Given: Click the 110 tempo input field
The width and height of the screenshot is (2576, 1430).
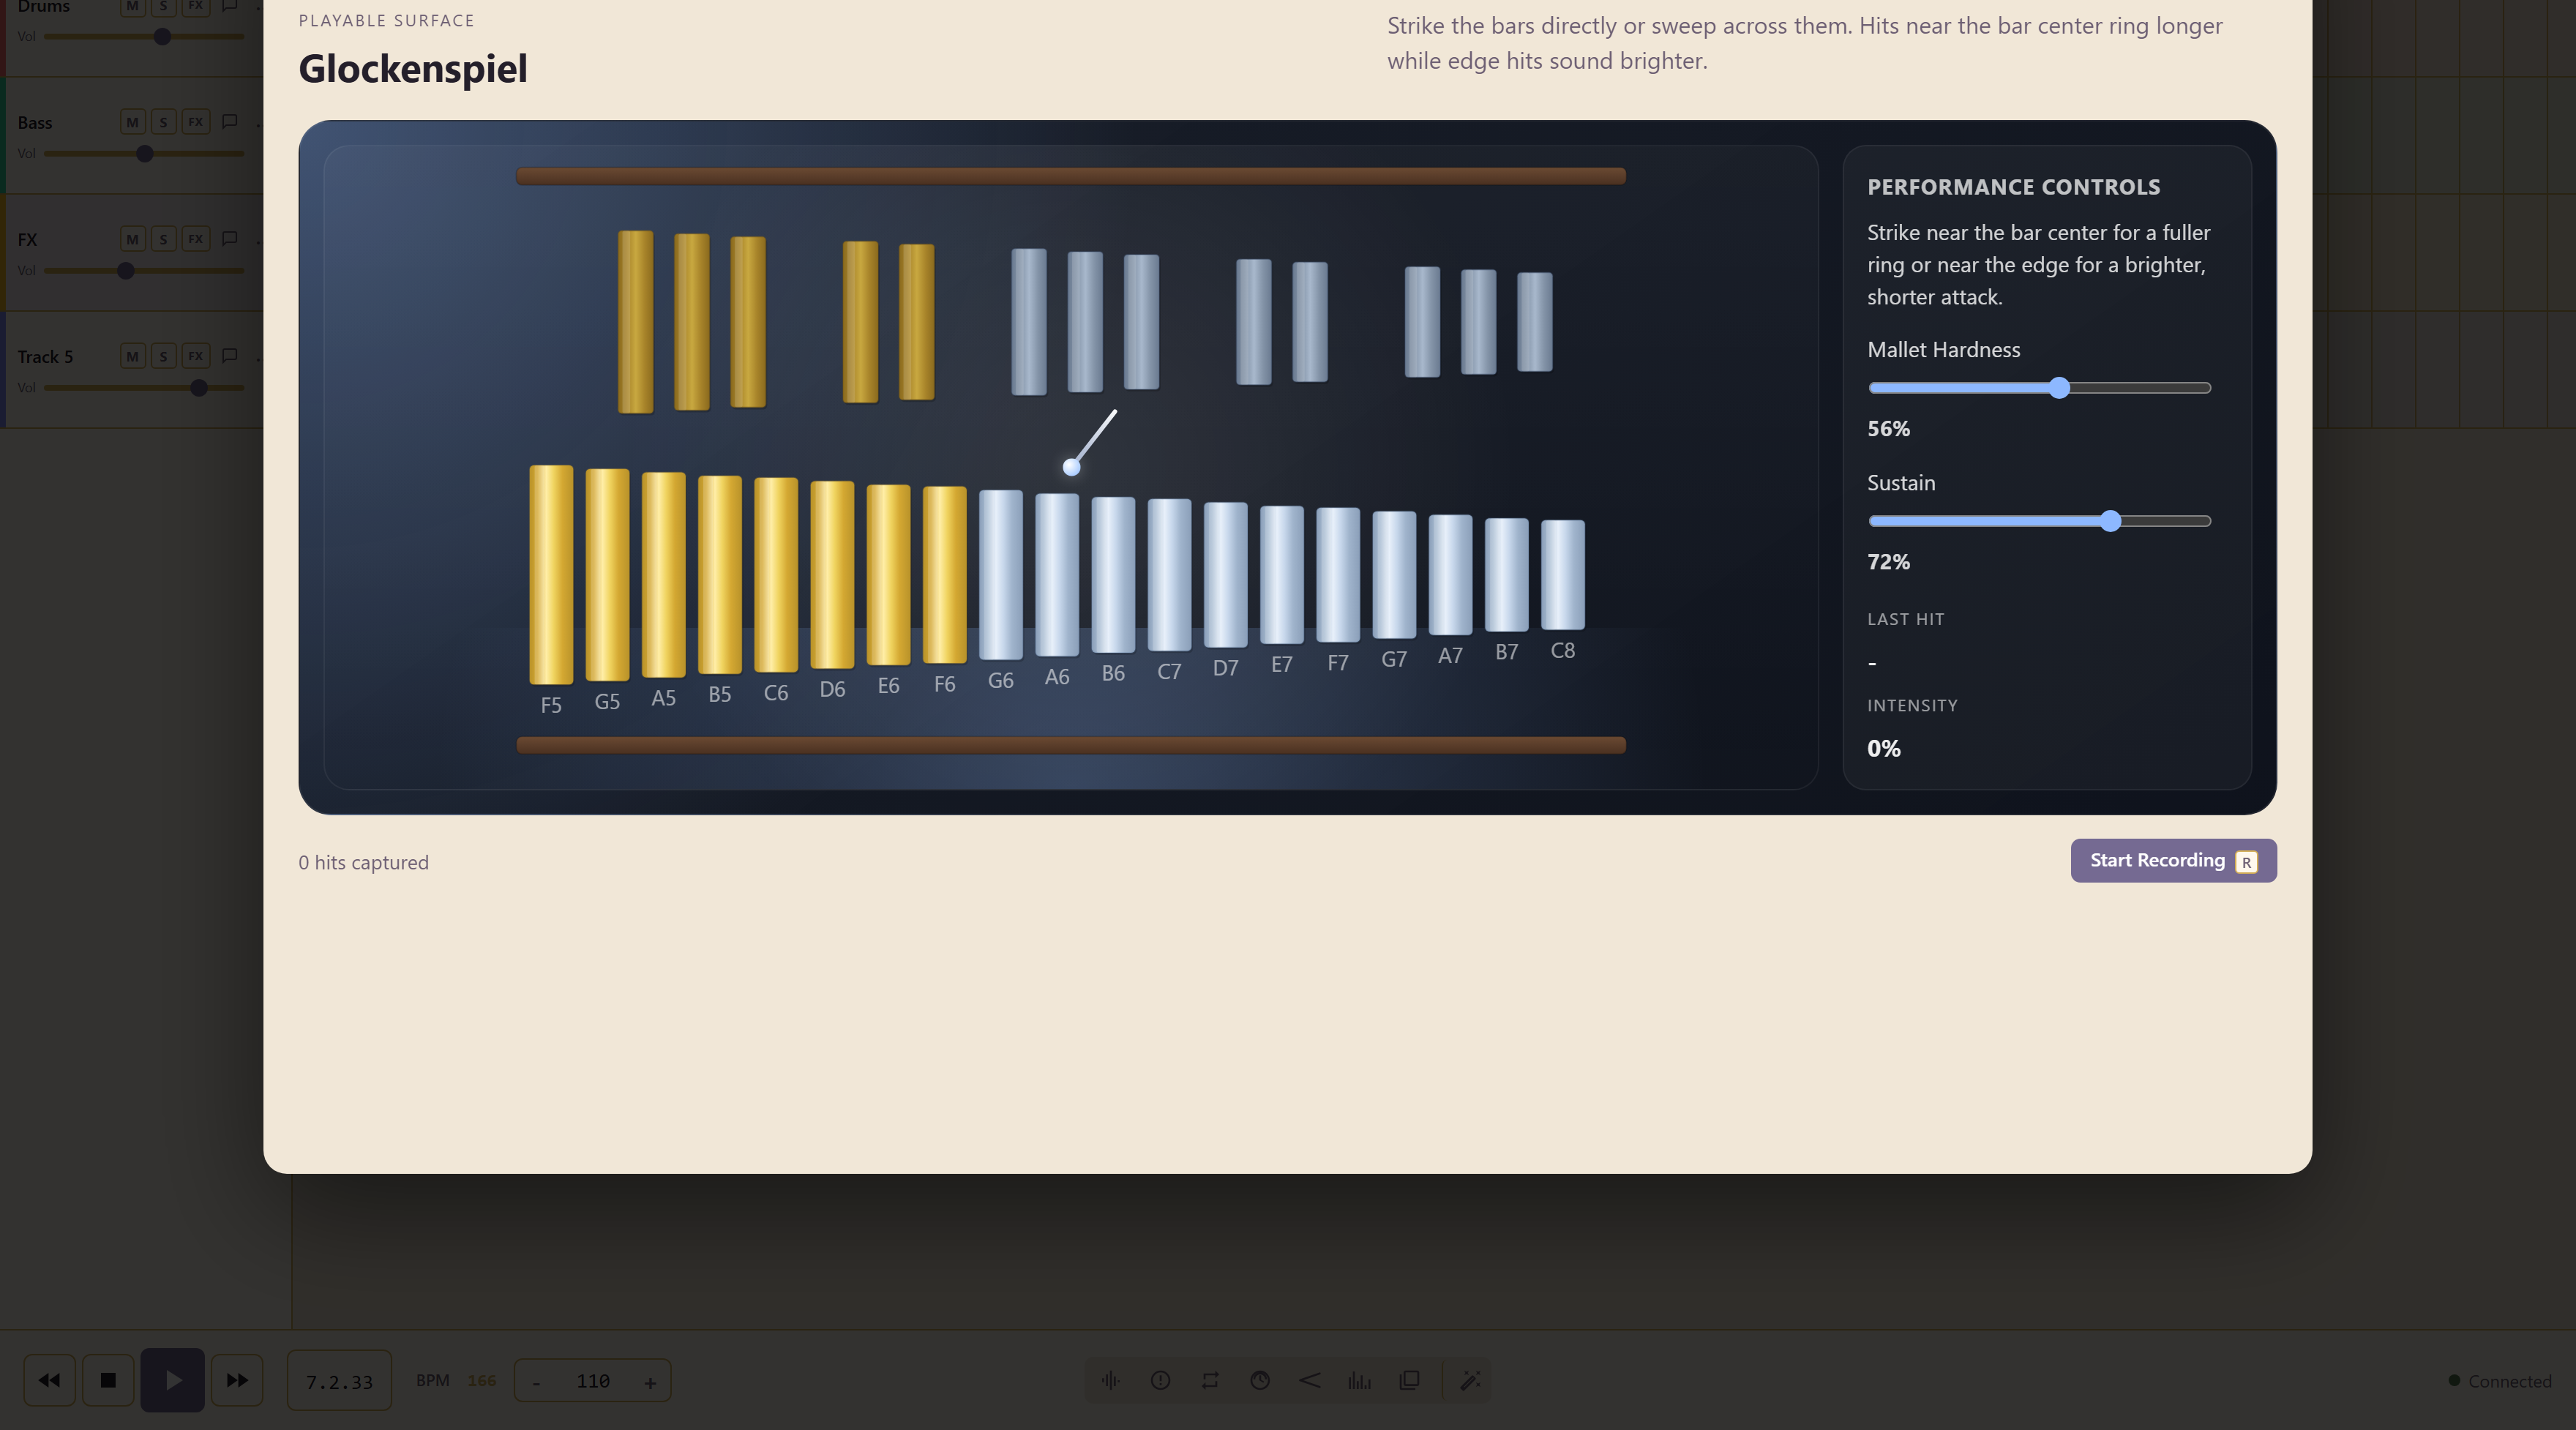Looking at the screenshot, I should [593, 1382].
